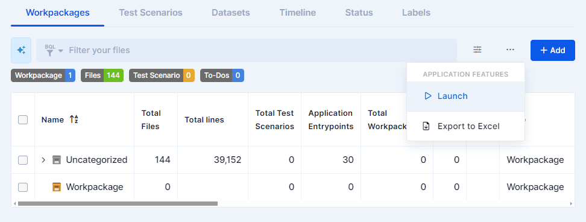Go to the Timeline tab
Screen dimensions: 586x222
[297, 13]
